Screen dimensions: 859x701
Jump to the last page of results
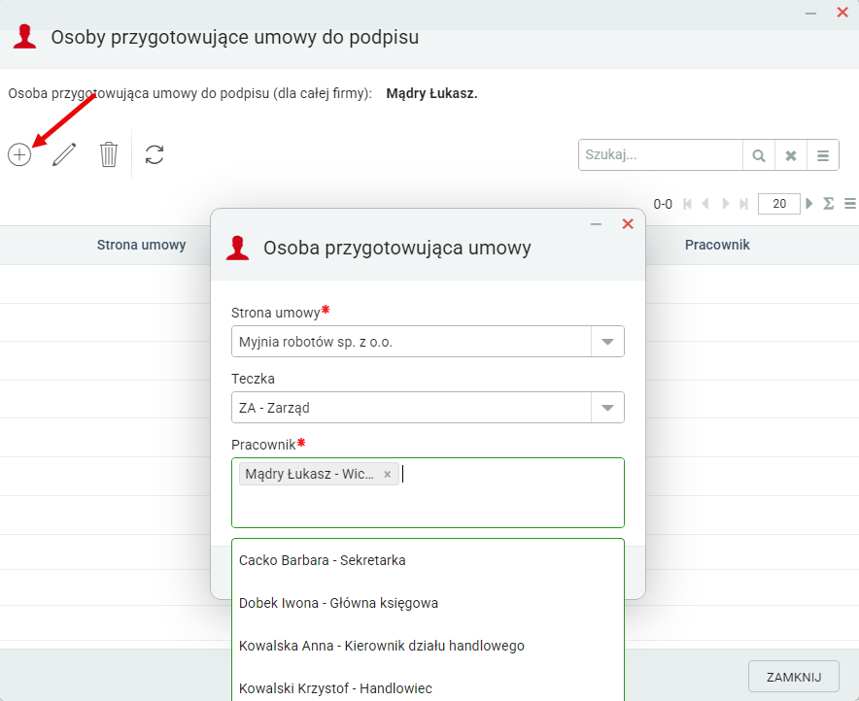(x=743, y=204)
